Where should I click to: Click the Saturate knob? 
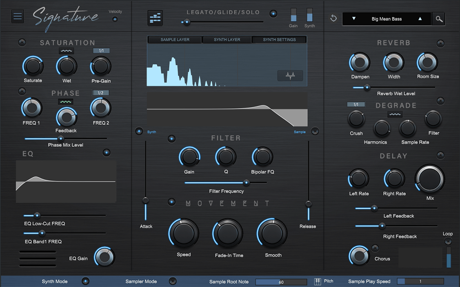(x=33, y=66)
